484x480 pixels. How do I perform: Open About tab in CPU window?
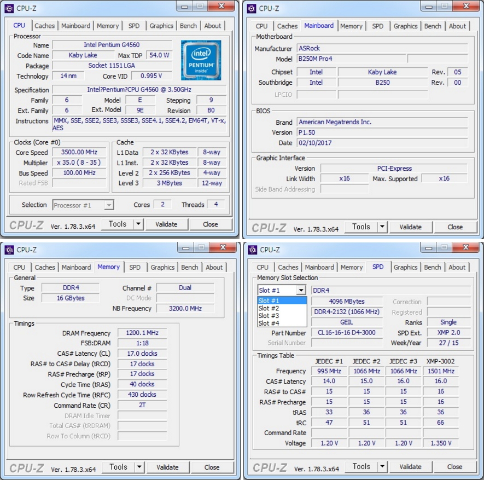point(213,26)
